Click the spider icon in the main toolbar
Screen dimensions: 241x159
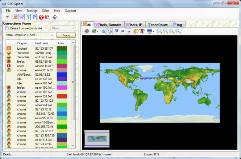click(x=7, y=17)
